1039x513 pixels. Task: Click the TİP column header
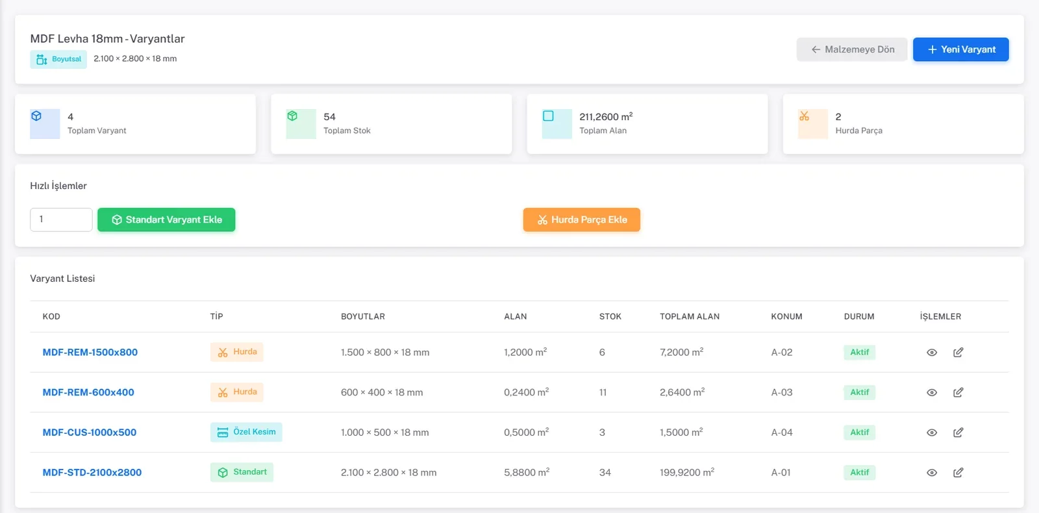click(x=217, y=317)
